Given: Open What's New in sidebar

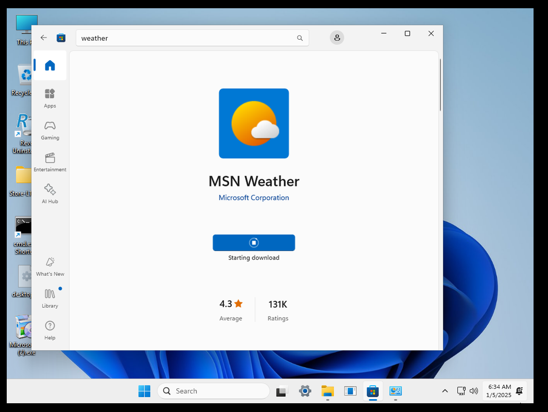Looking at the screenshot, I should point(50,267).
